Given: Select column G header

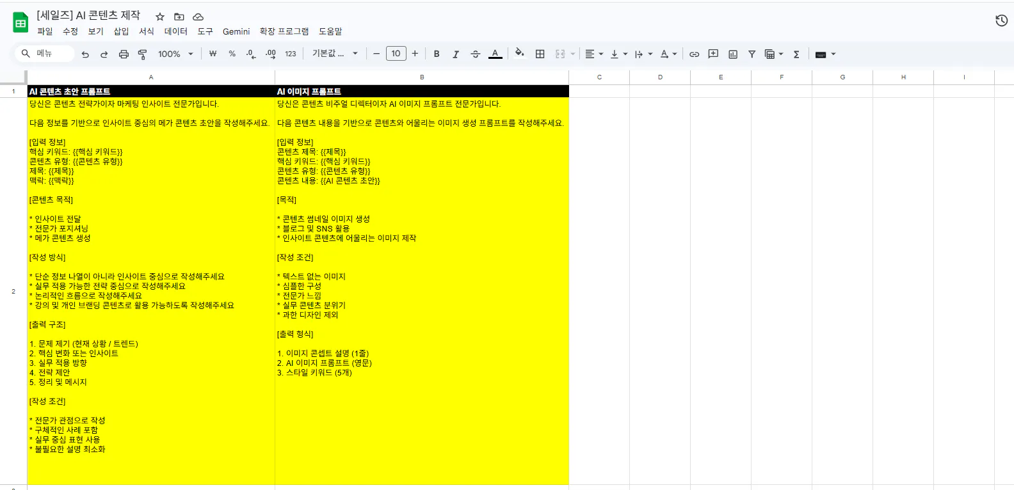Looking at the screenshot, I should [842, 77].
